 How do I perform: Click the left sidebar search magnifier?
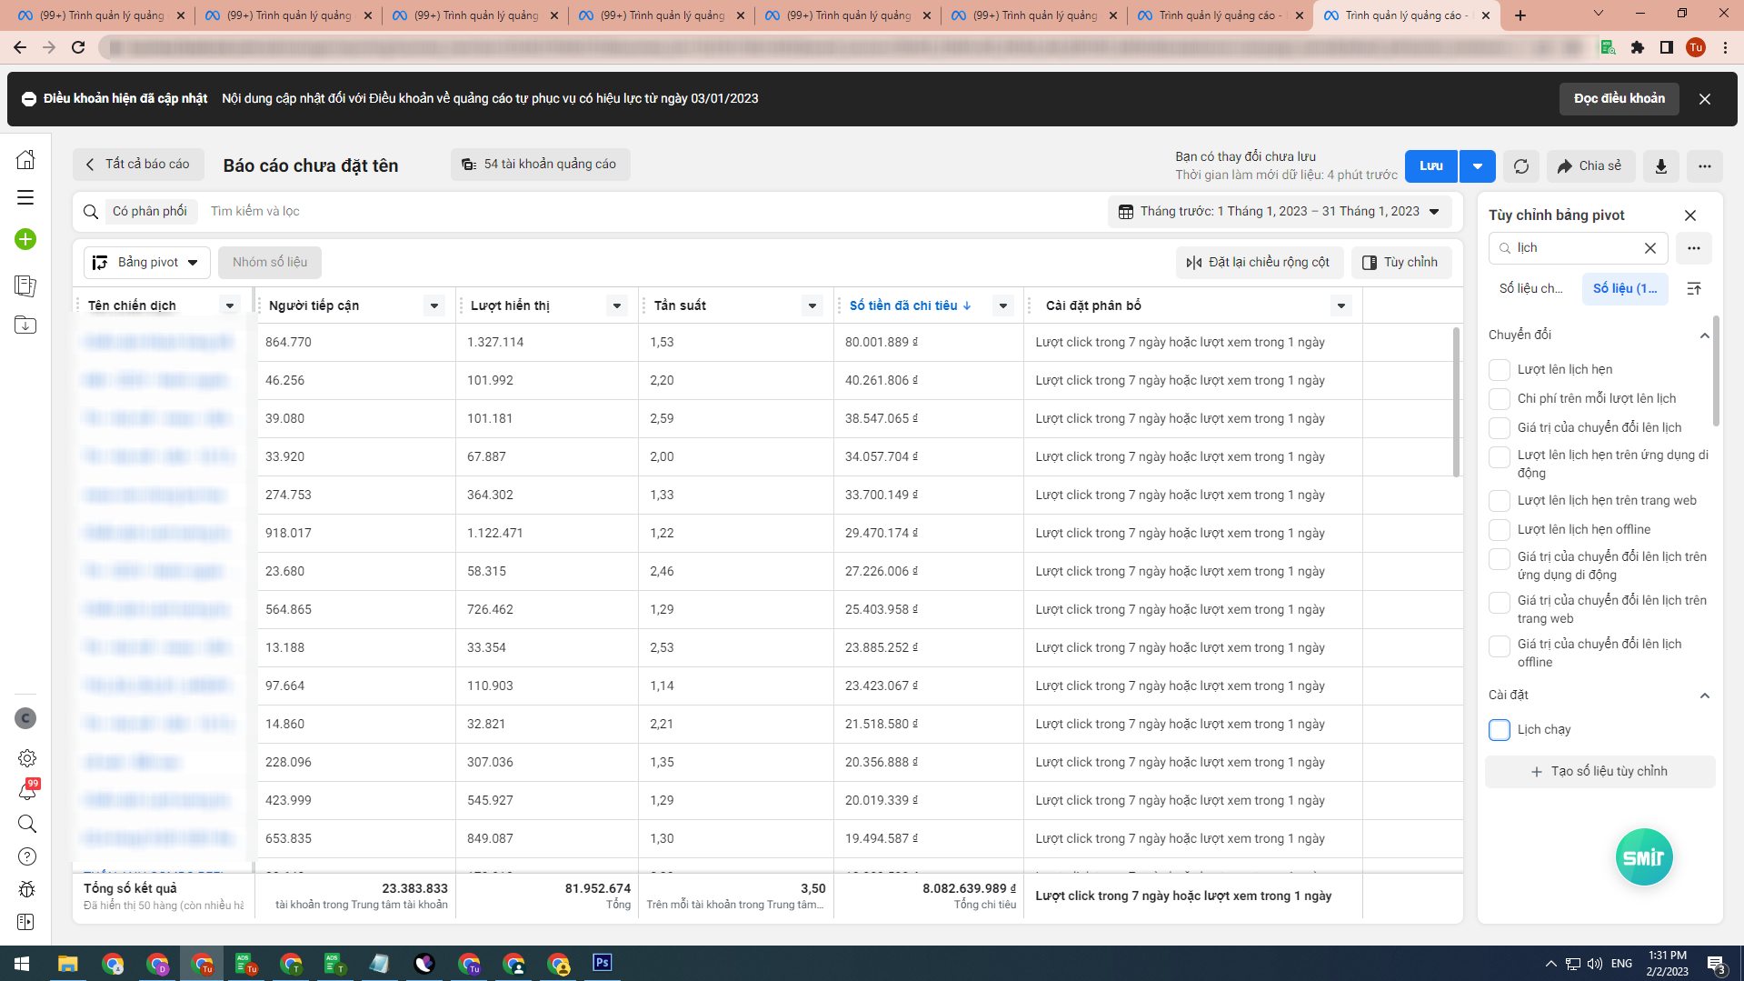[27, 824]
